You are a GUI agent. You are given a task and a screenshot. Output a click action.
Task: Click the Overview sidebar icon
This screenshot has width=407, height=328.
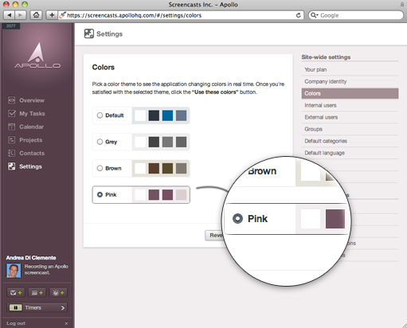click(x=11, y=100)
